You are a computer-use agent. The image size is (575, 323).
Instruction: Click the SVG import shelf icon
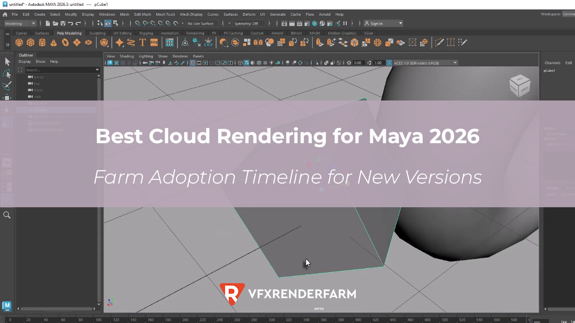154,43
